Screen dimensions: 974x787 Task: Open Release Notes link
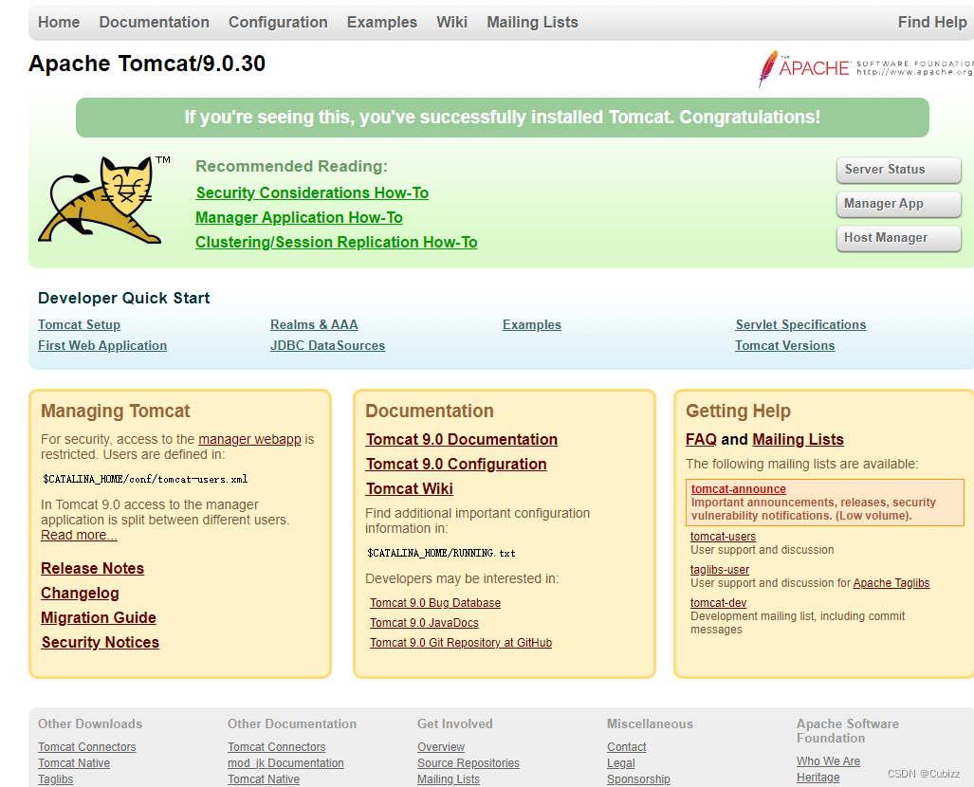[93, 568]
